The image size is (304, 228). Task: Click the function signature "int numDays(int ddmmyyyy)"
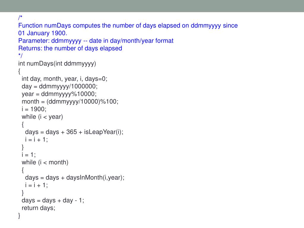coord(57,64)
